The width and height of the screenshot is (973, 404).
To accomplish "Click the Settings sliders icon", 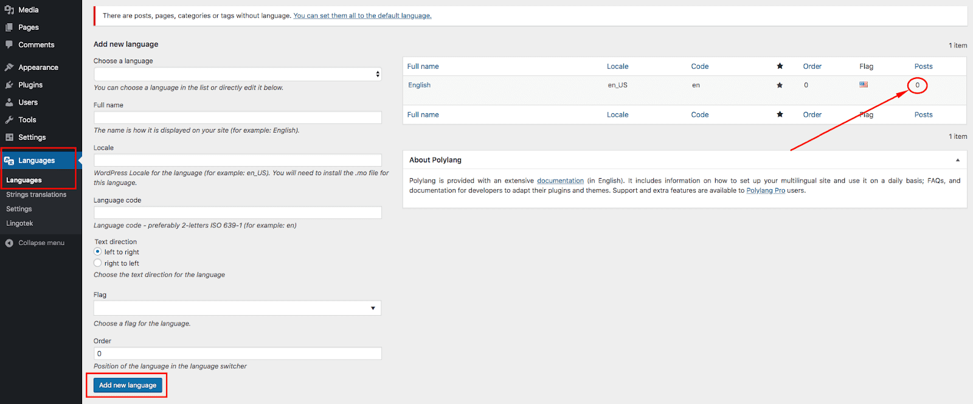I will [x=9, y=138].
